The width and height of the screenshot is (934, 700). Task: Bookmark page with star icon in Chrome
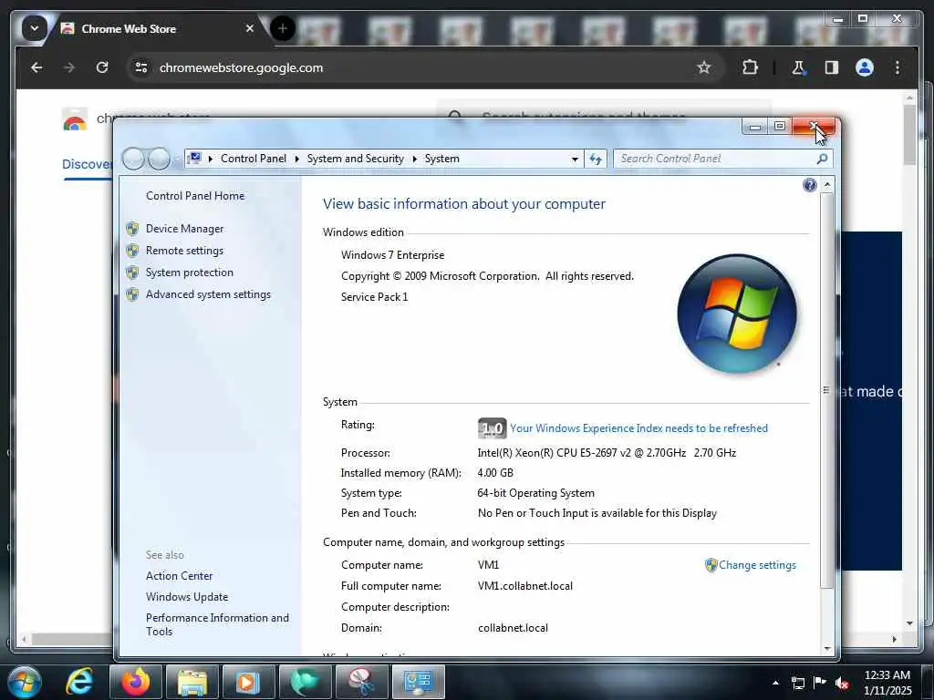pos(704,67)
